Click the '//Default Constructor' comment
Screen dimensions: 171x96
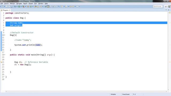coord(22,33)
